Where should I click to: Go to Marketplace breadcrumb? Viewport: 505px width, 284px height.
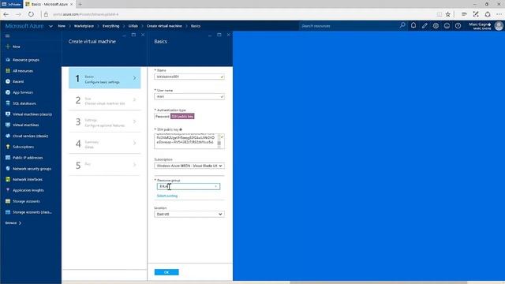pyautogui.click(x=84, y=26)
